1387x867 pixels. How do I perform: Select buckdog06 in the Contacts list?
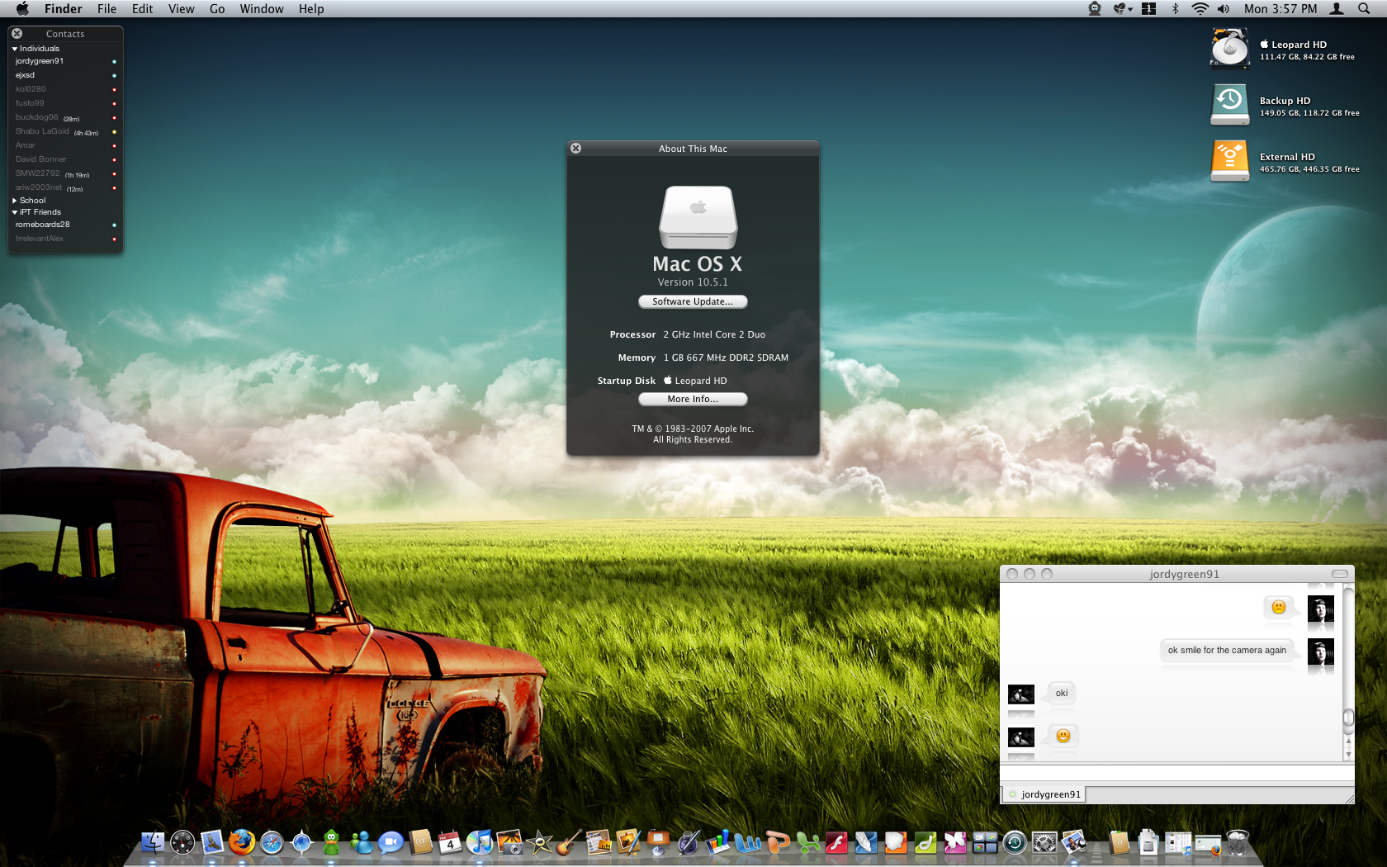coord(65,117)
